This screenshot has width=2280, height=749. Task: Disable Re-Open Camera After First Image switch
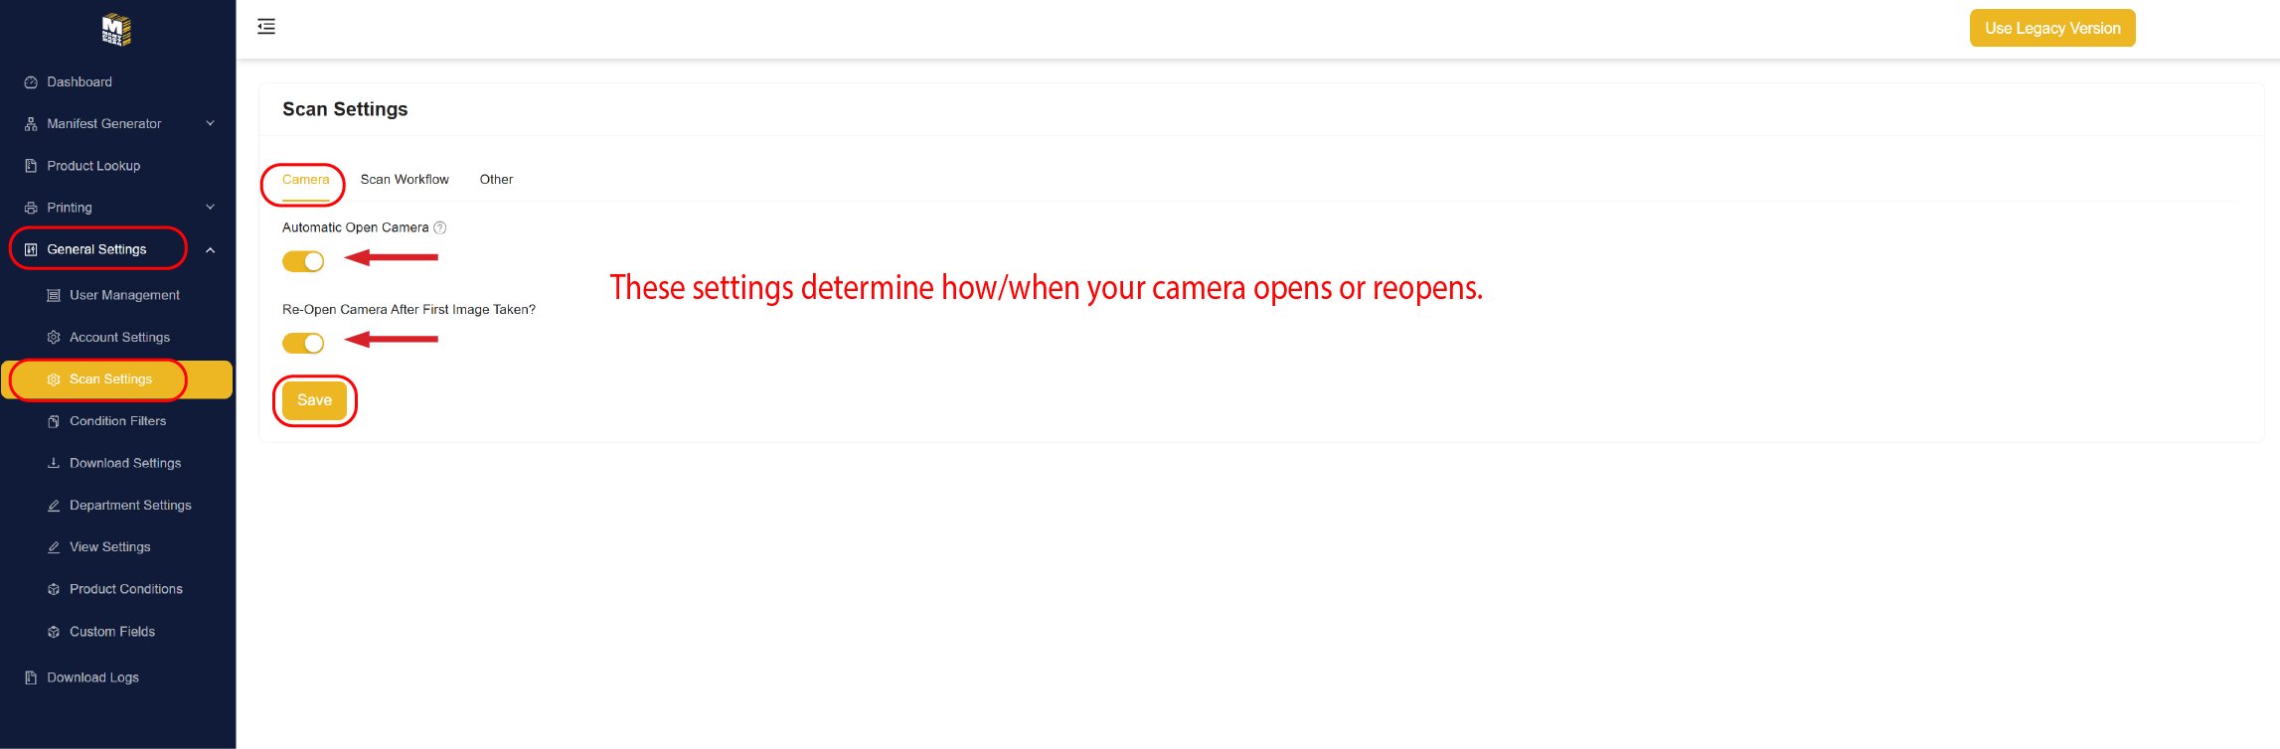[303, 343]
